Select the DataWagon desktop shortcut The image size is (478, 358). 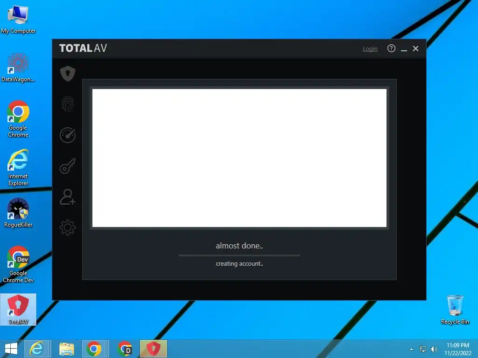[x=18, y=68]
